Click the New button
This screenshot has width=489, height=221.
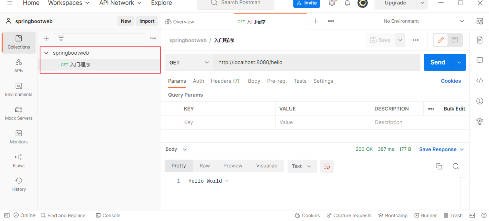pos(126,21)
